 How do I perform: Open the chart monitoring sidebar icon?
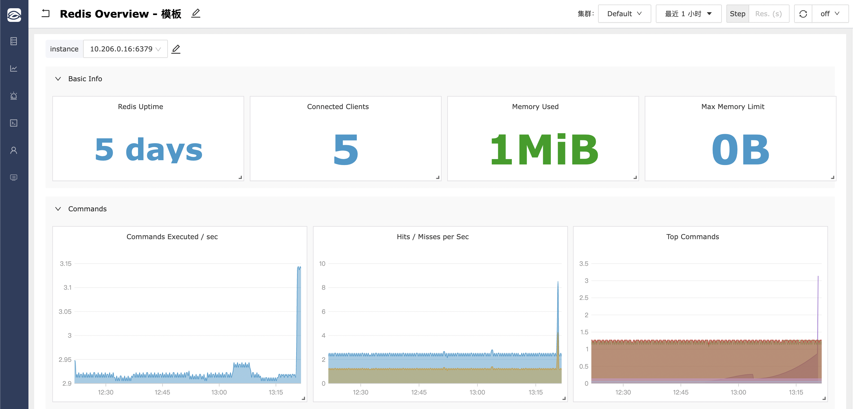pos(14,68)
